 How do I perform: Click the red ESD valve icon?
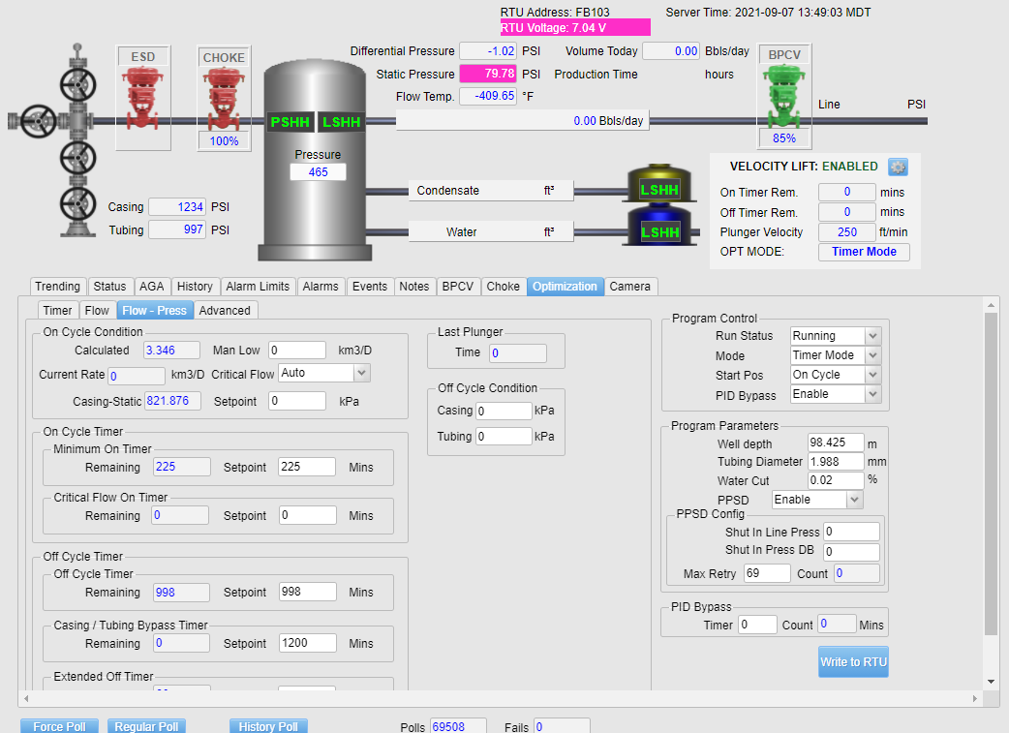(x=143, y=99)
